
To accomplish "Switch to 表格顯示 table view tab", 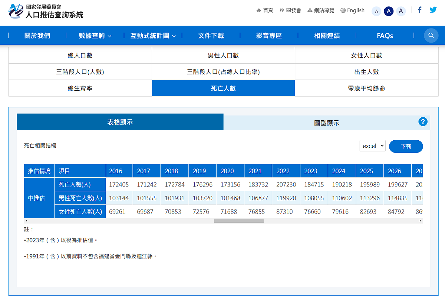I will click(x=120, y=122).
